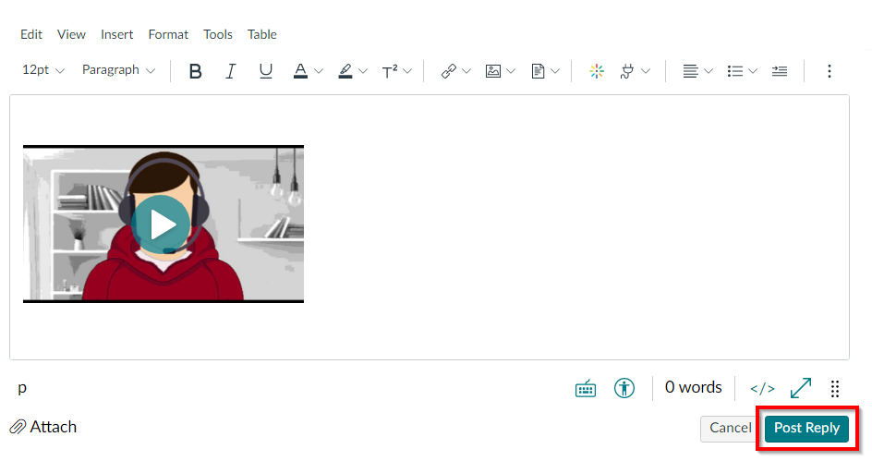Expand list options arrow
This screenshot has height=461, width=872.
pyautogui.click(x=753, y=71)
